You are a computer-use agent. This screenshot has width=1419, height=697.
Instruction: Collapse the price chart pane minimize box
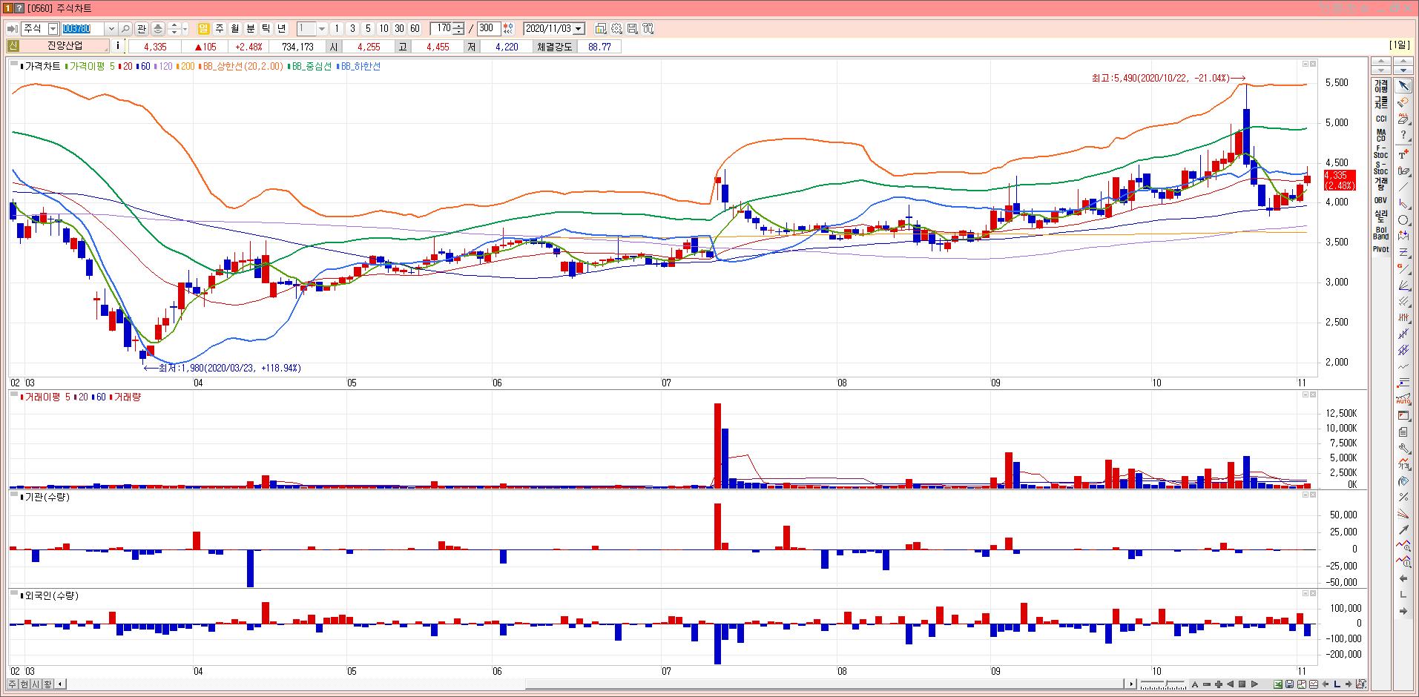1306,64
